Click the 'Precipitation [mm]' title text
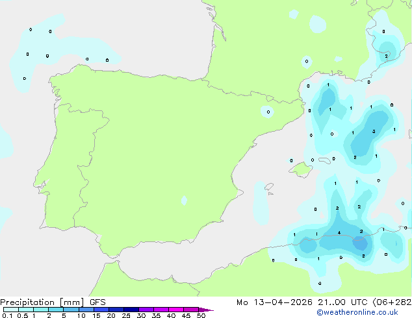This screenshot has height=318, width=412. coord(42,302)
